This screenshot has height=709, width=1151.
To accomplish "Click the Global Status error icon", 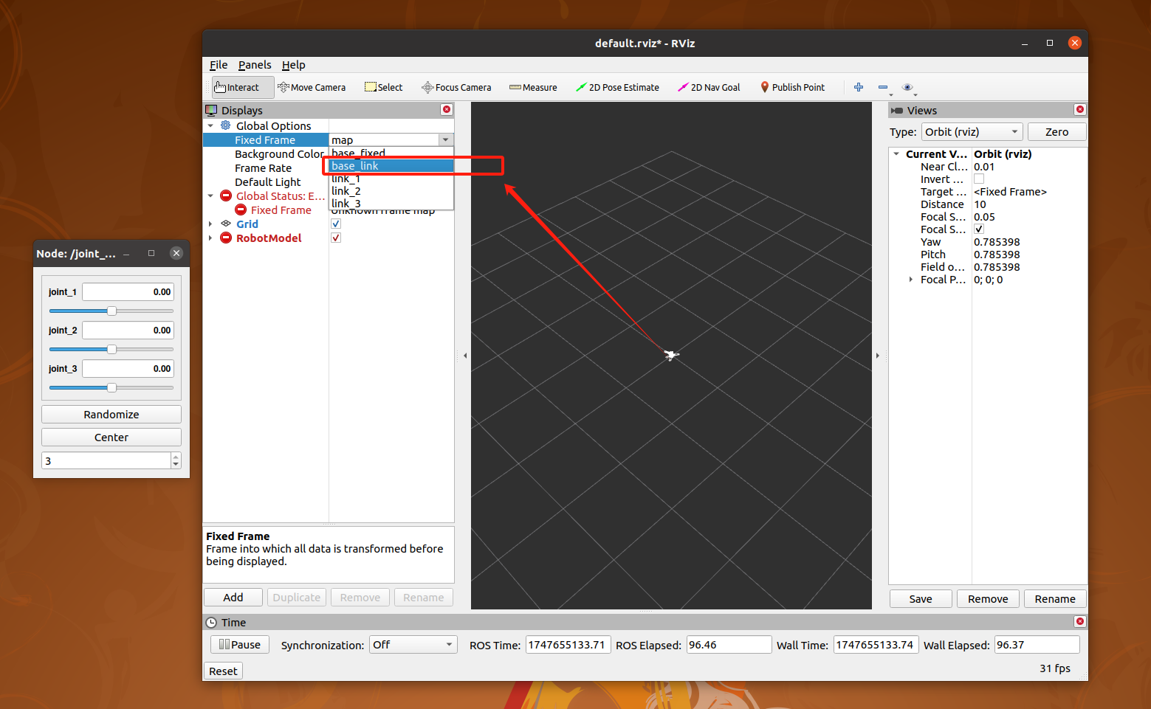I will pyautogui.click(x=226, y=196).
